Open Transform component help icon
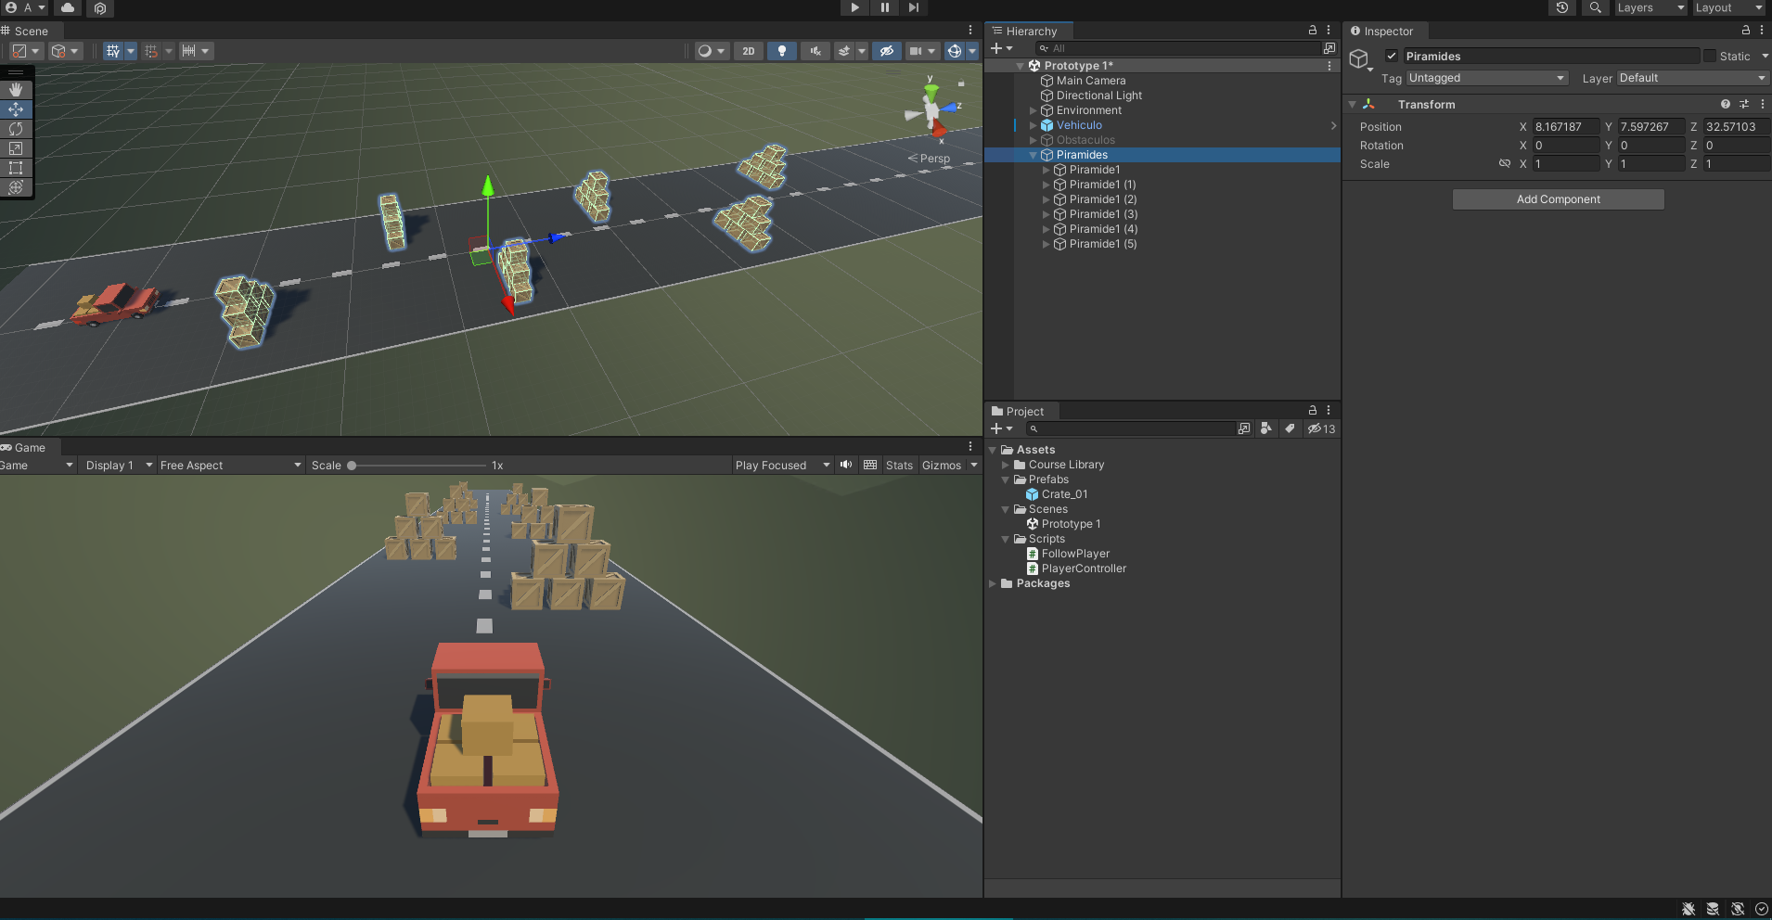This screenshot has height=920, width=1772. click(1726, 105)
